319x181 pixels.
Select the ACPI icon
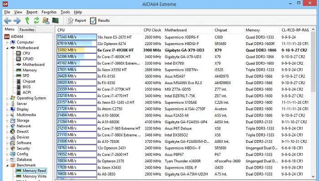tap(19, 92)
